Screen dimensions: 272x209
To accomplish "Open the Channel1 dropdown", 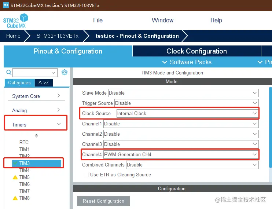I will click(x=181, y=124).
